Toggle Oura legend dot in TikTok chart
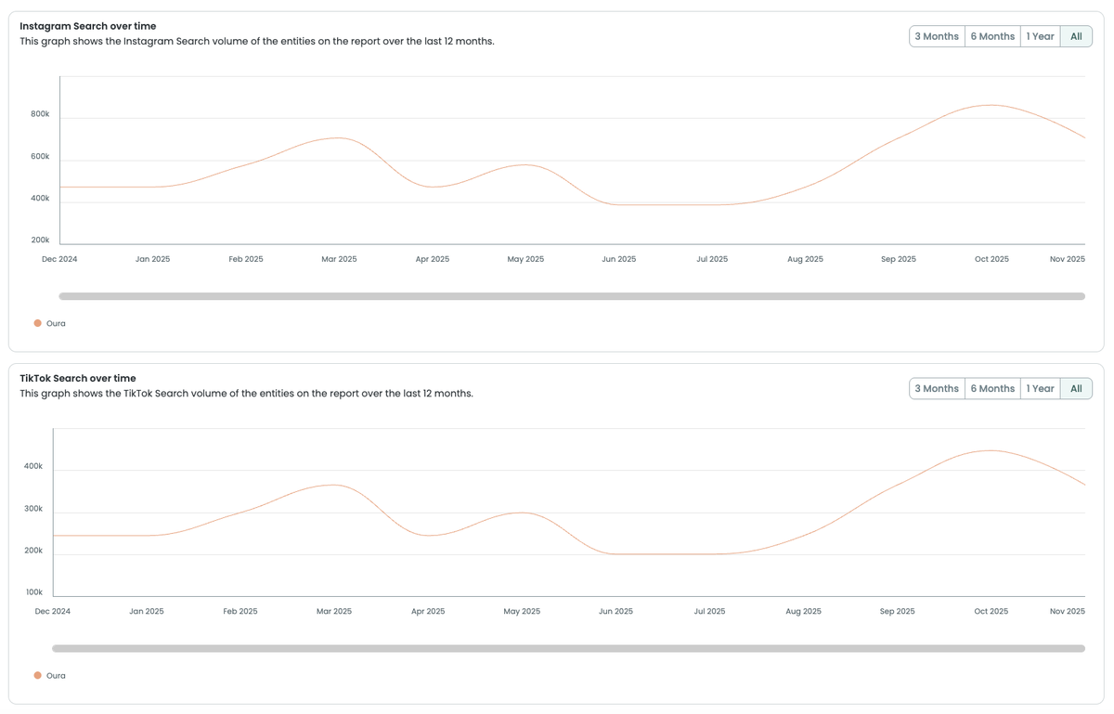This screenshot has height=714, width=1114. (x=38, y=675)
